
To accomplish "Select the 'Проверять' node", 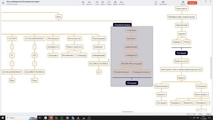I will 201,103.
